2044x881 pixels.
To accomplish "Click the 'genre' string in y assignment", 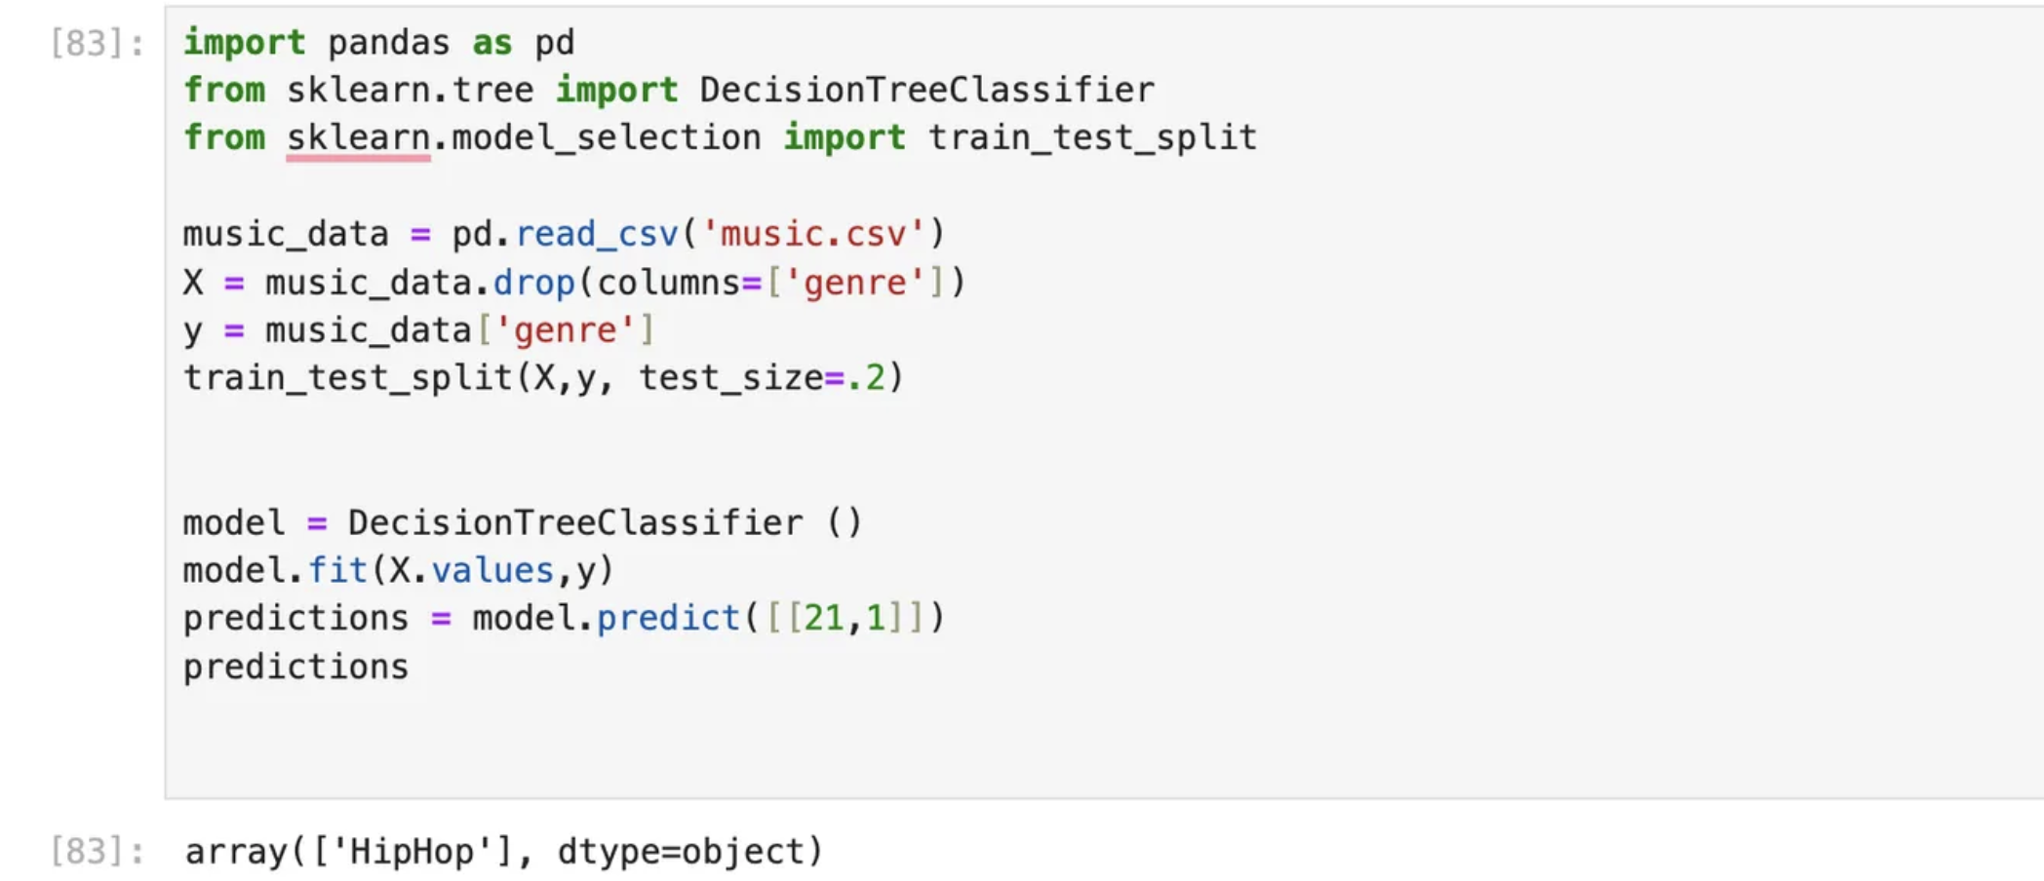I will pyautogui.click(x=566, y=331).
